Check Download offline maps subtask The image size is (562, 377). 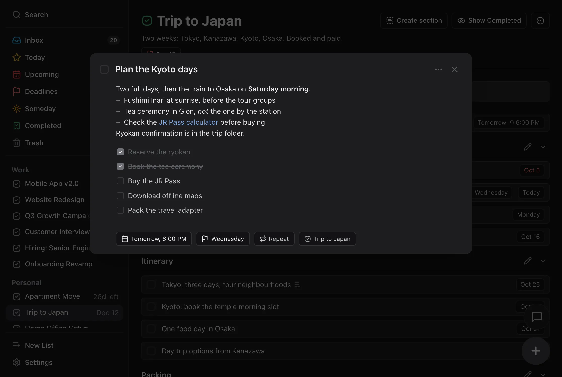120,196
